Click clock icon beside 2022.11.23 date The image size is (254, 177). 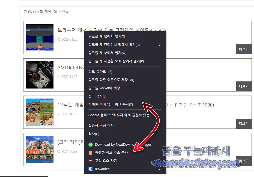59,77
